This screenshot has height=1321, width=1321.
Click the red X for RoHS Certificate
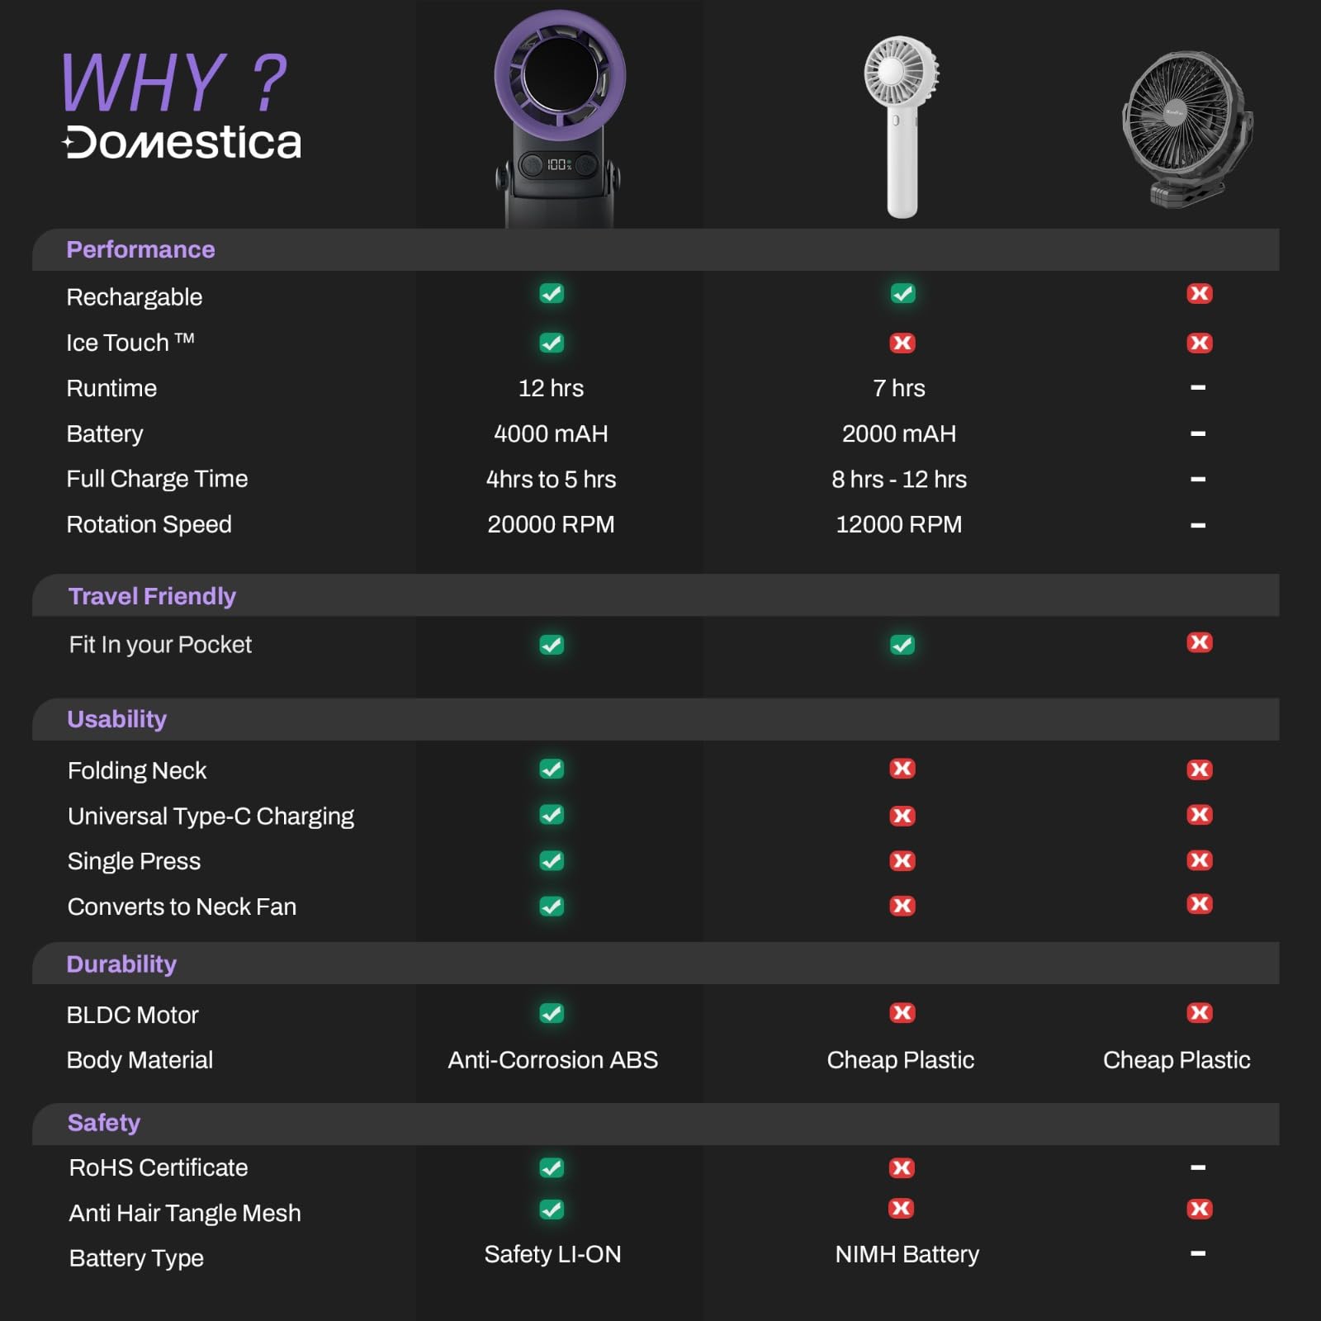(x=902, y=1167)
